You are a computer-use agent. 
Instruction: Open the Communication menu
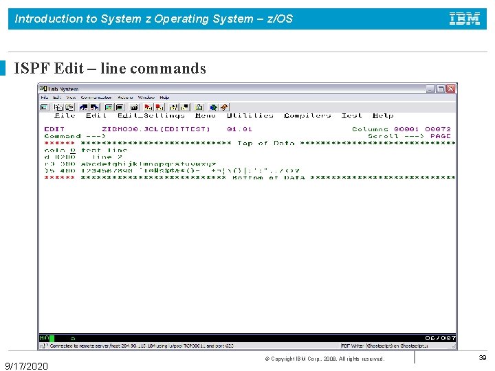[x=96, y=98]
